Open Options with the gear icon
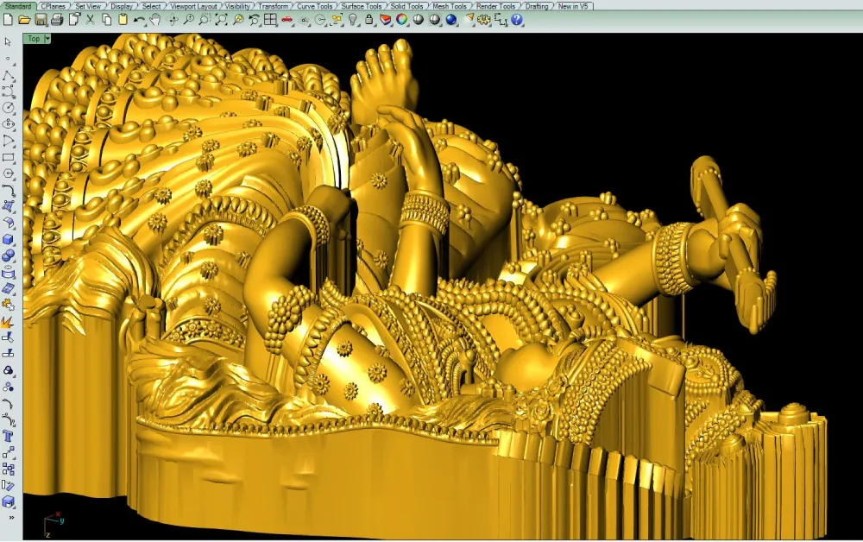Viewport: 863px width, 542px height. pos(484,20)
